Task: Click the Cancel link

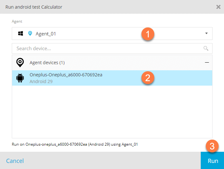Action: [x=15, y=161]
